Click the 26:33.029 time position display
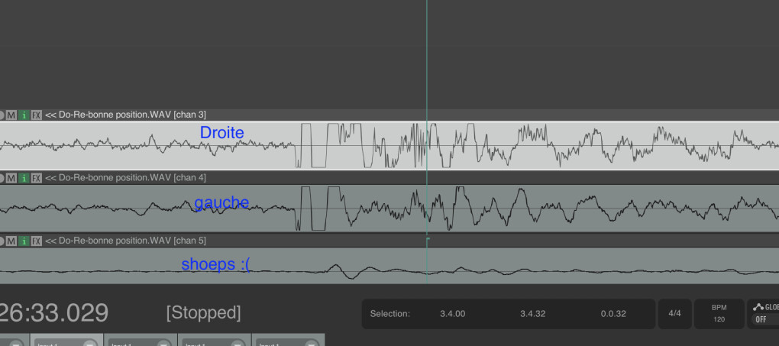 [x=53, y=313]
